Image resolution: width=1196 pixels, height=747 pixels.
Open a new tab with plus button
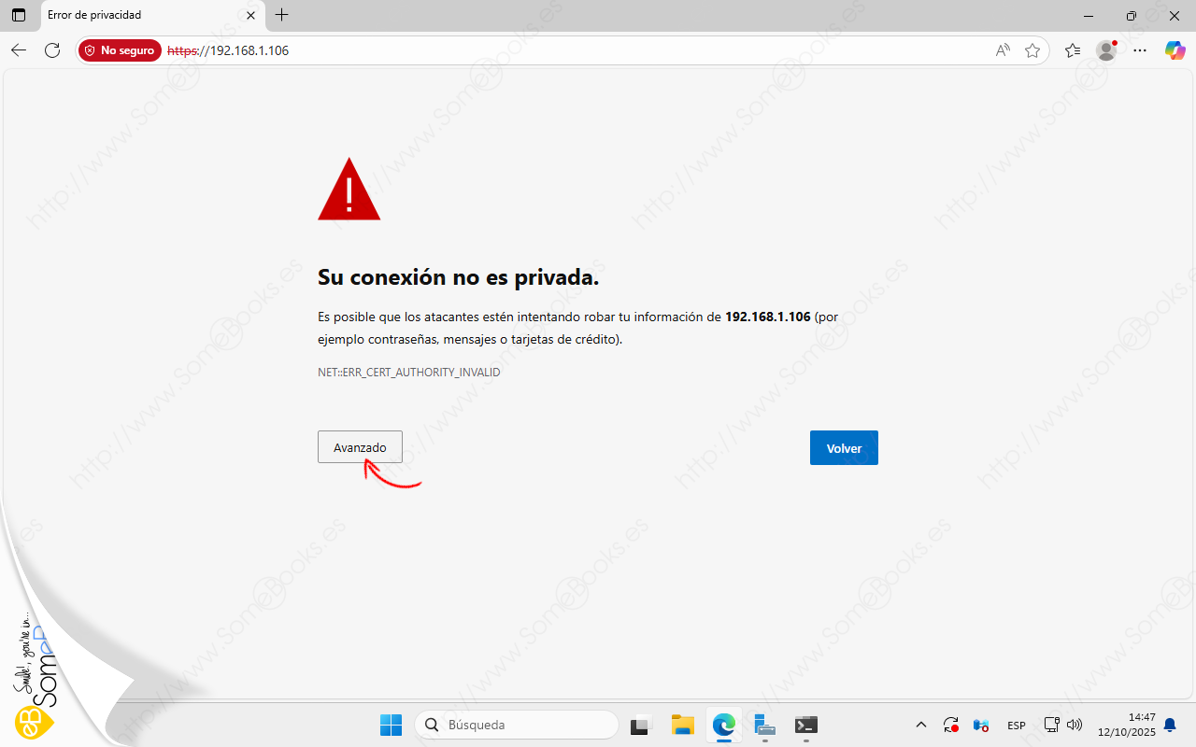click(x=282, y=15)
